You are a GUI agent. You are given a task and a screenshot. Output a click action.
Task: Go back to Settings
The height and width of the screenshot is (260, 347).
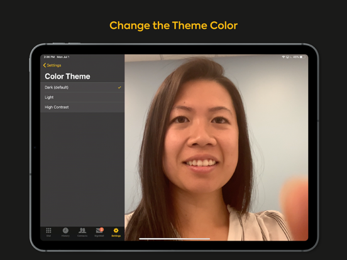[52, 65]
